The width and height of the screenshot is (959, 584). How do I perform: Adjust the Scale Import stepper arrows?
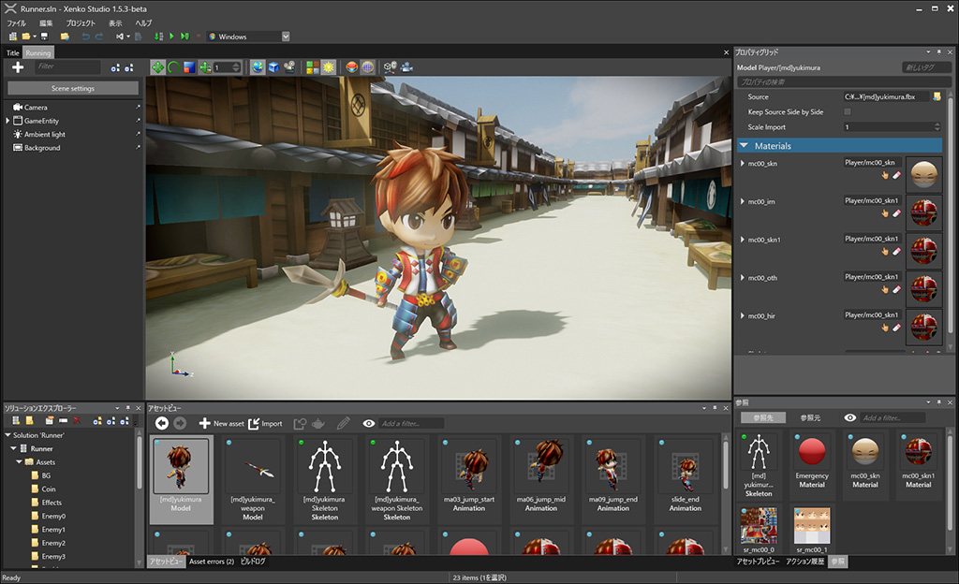point(937,127)
